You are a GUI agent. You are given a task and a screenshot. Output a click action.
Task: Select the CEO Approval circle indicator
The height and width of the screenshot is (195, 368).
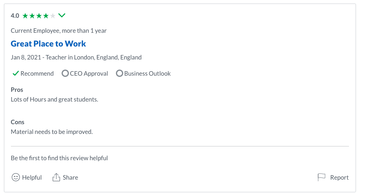[x=65, y=74]
